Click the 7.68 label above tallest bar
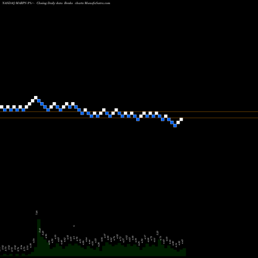Image resolution: width=258 pixels, height=258 pixels. (x=37, y=213)
